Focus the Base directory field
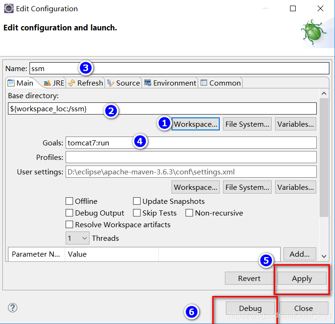 pos(162,108)
